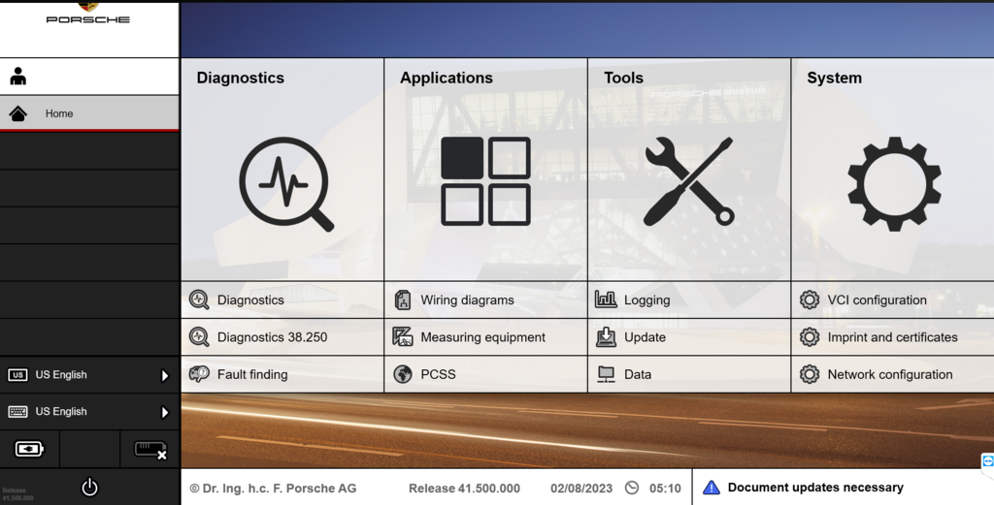Click the Tools tile heading

point(624,78)
